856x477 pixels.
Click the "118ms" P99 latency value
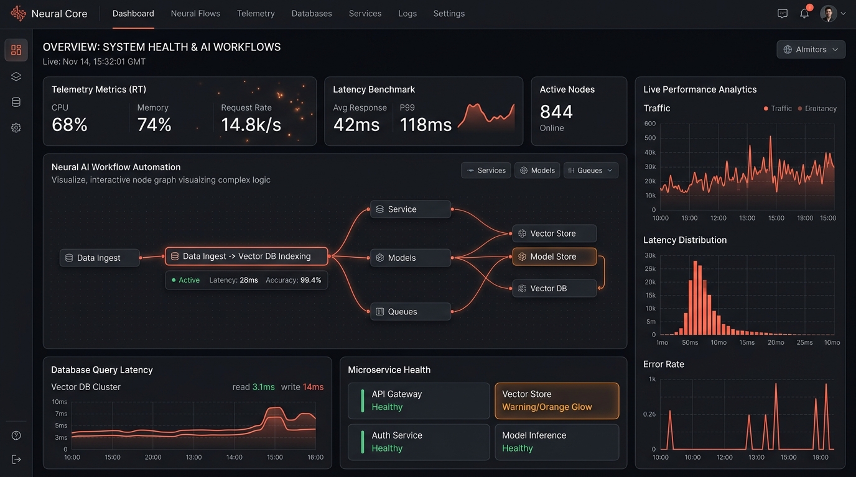pyautogui.click(x=426, y=125)
